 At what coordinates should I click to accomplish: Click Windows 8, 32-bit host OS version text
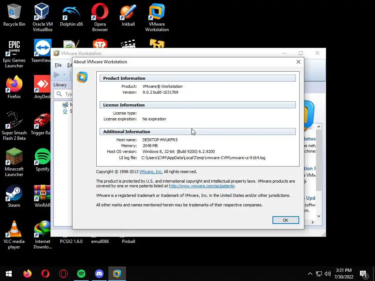178,151
